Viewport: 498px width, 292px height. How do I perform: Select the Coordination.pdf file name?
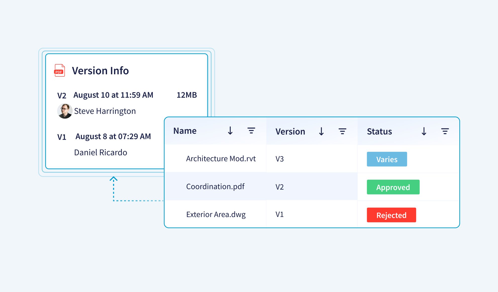[x=215, y=186]
